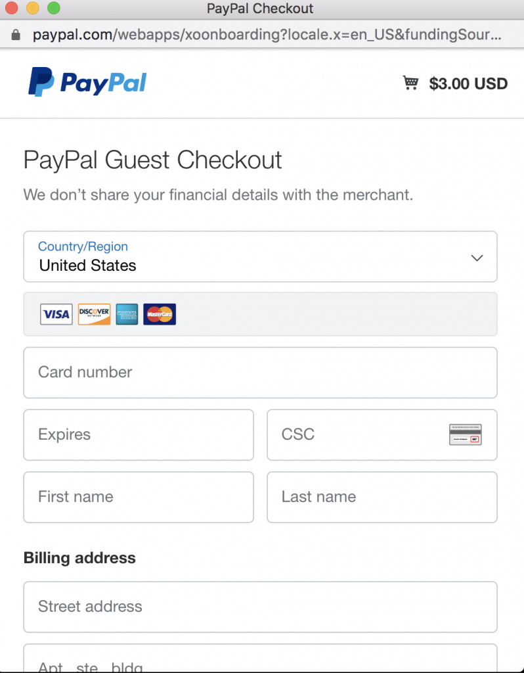
Task: Expand the country list chevron arrow
Action: tap(477, 258)
